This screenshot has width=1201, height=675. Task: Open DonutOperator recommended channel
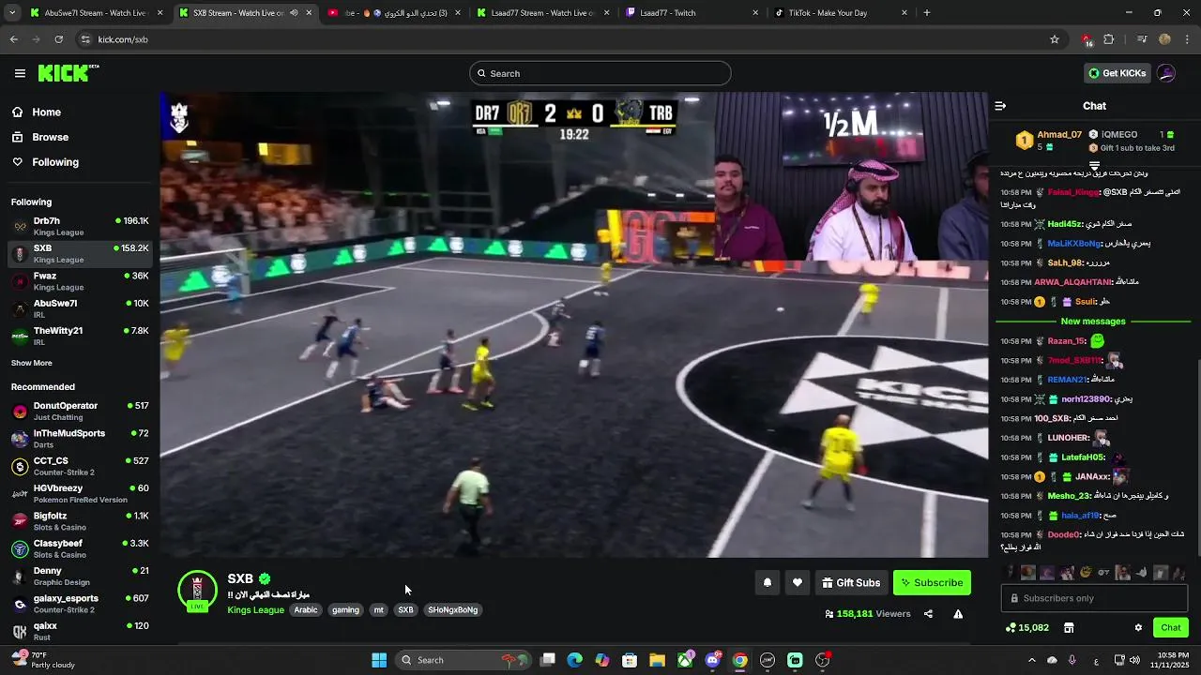[80, 411]
